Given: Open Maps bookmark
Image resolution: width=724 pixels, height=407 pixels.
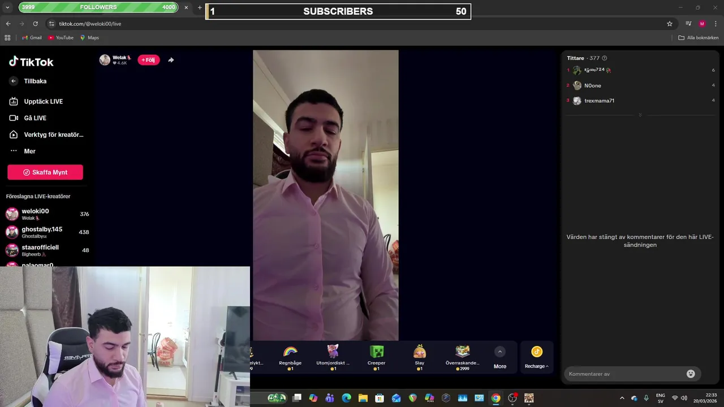Looking at the screenshot, I should [x=89, y=38].
